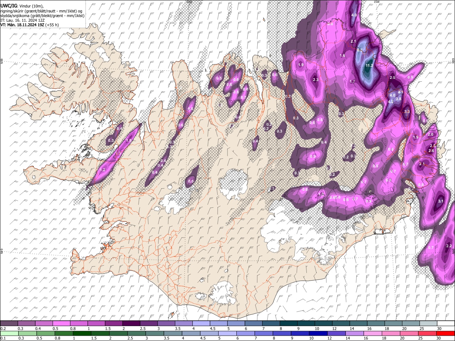
Task: Pick lower legend pink swatch 16 to 18
Action: point(373,333)
